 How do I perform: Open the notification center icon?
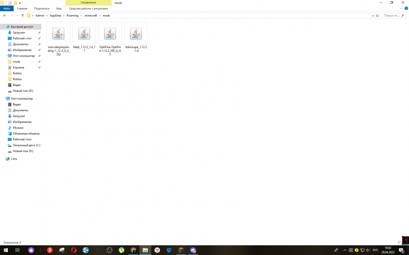402,250
